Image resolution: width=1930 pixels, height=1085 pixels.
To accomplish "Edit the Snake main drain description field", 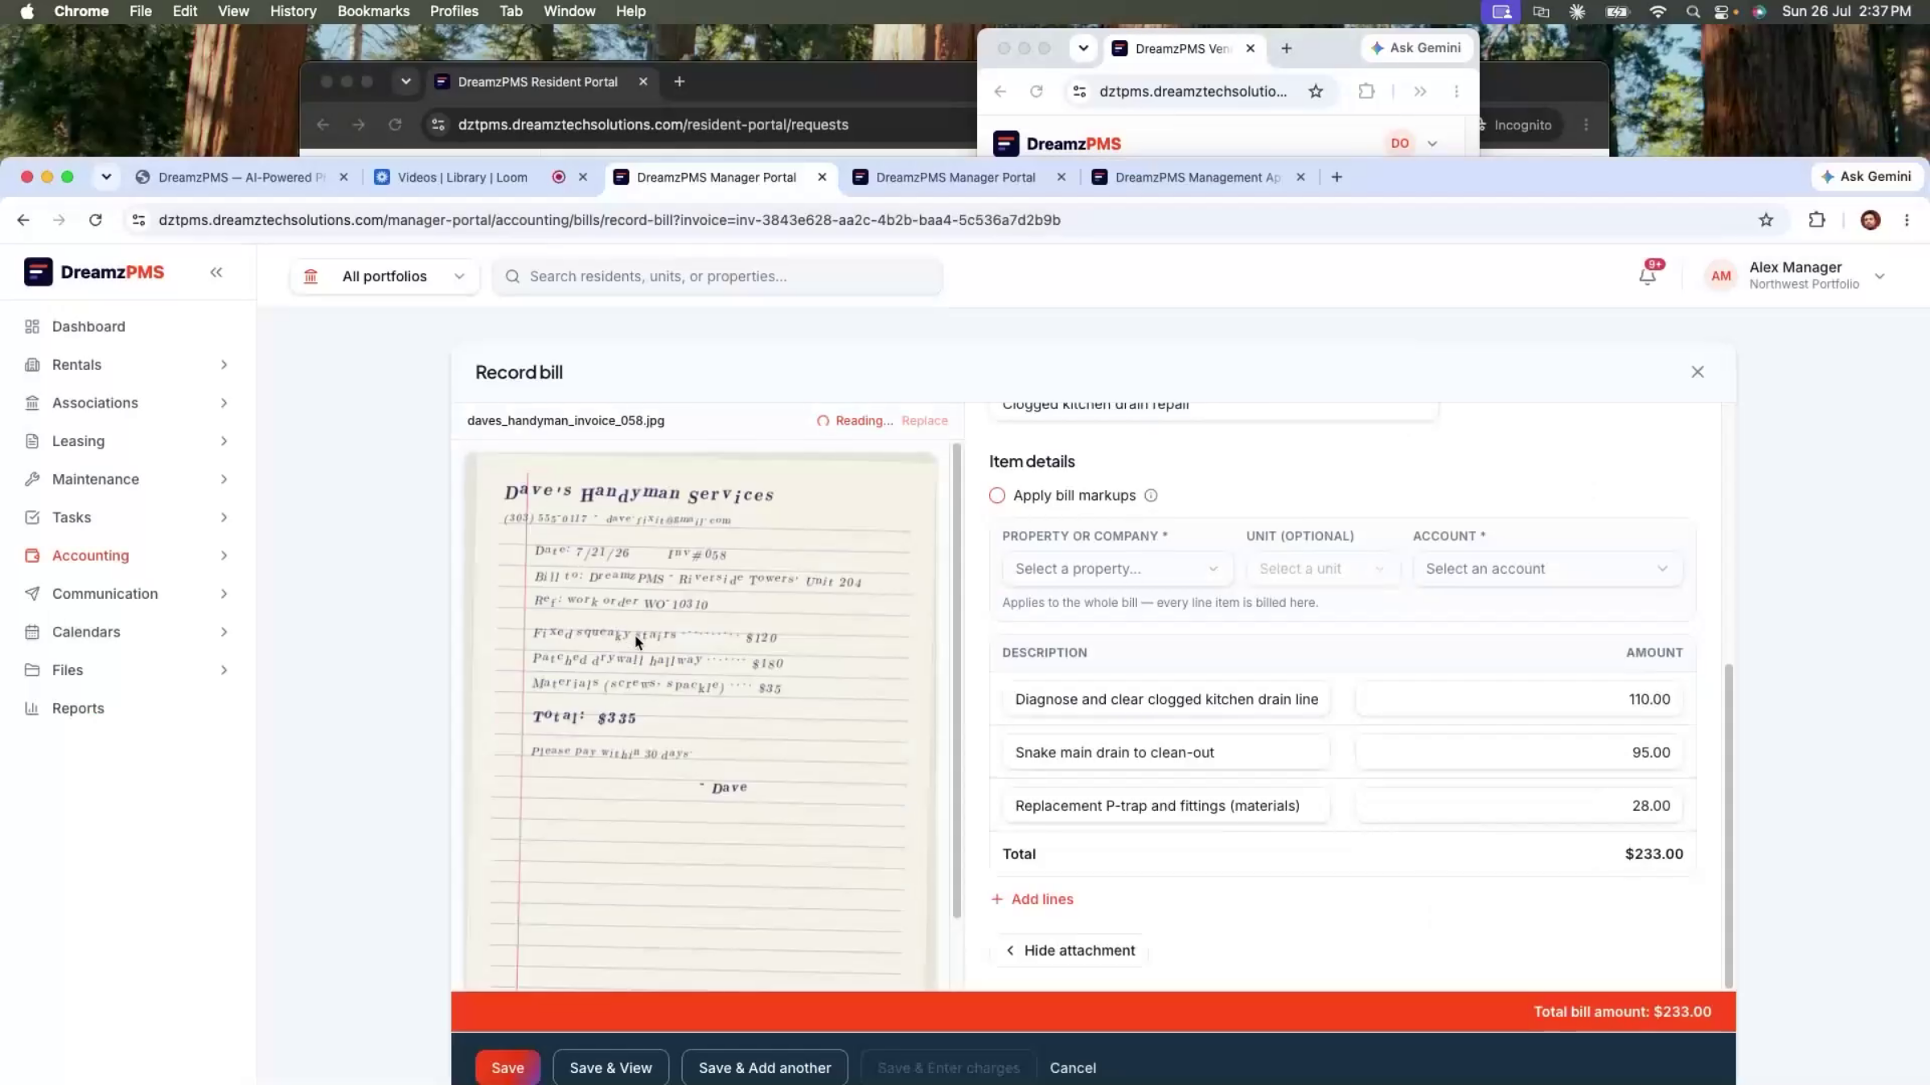I will tap(1166, 753).
